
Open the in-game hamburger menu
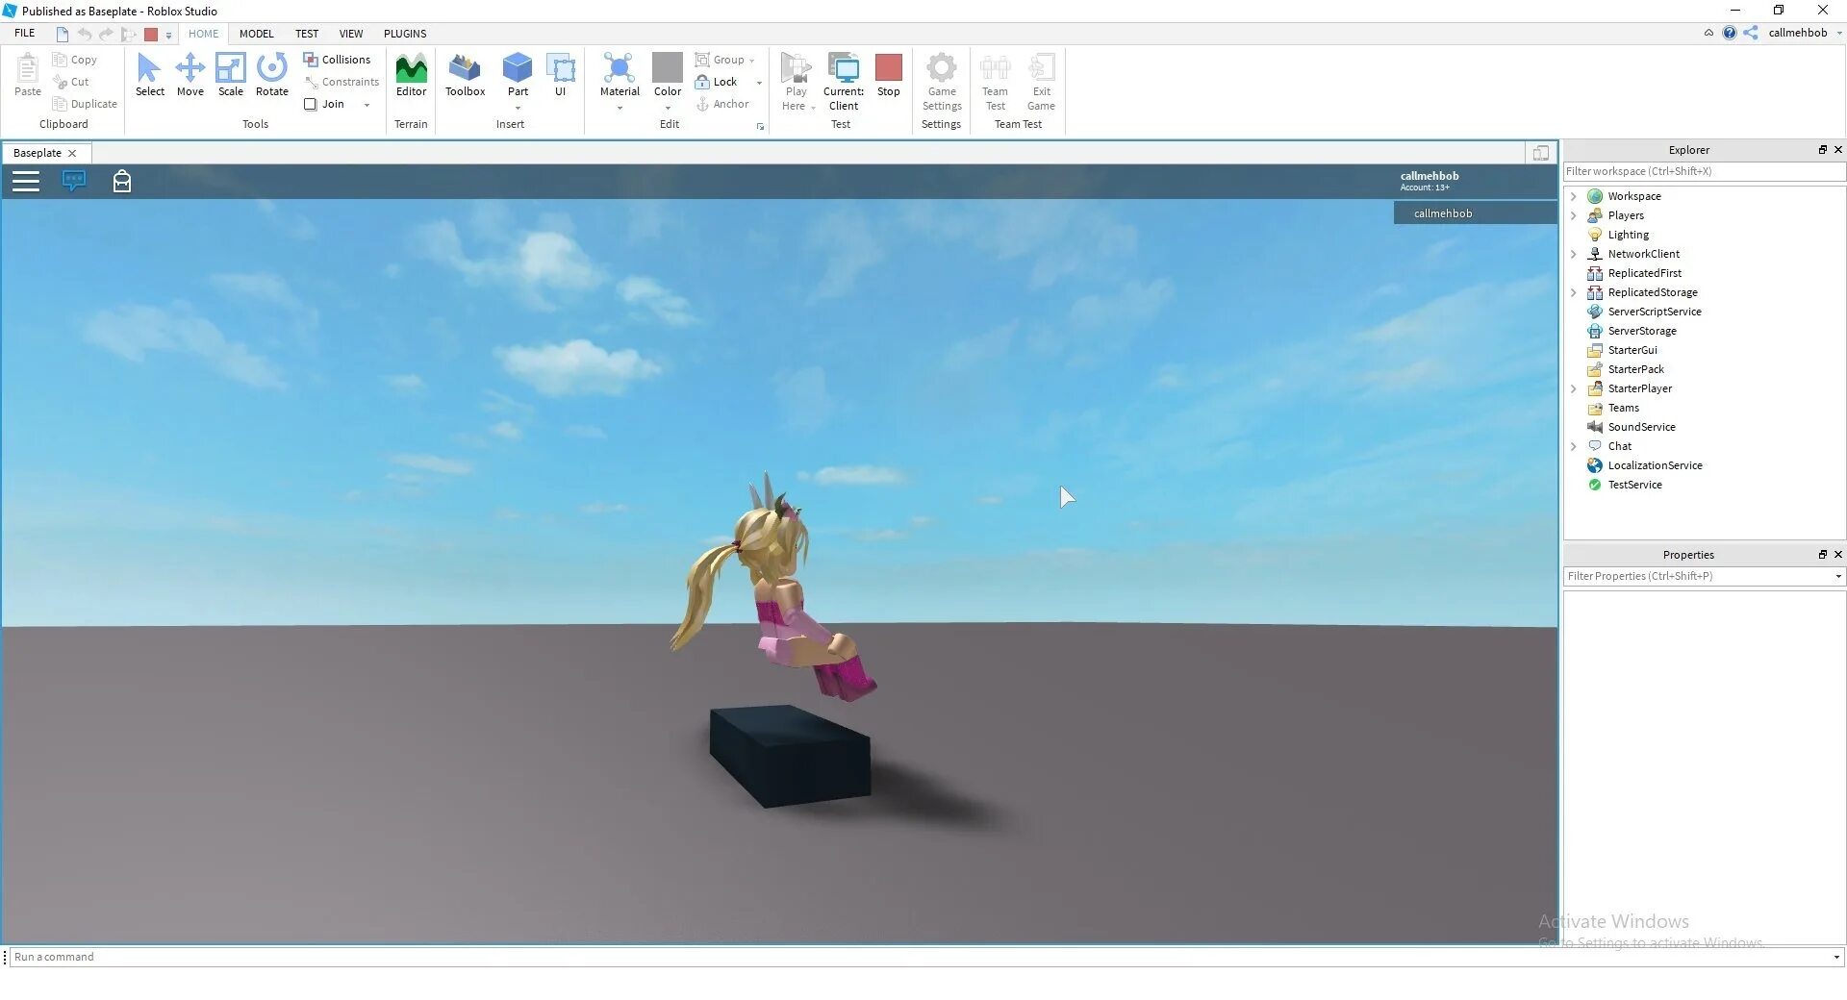[26, 181]
